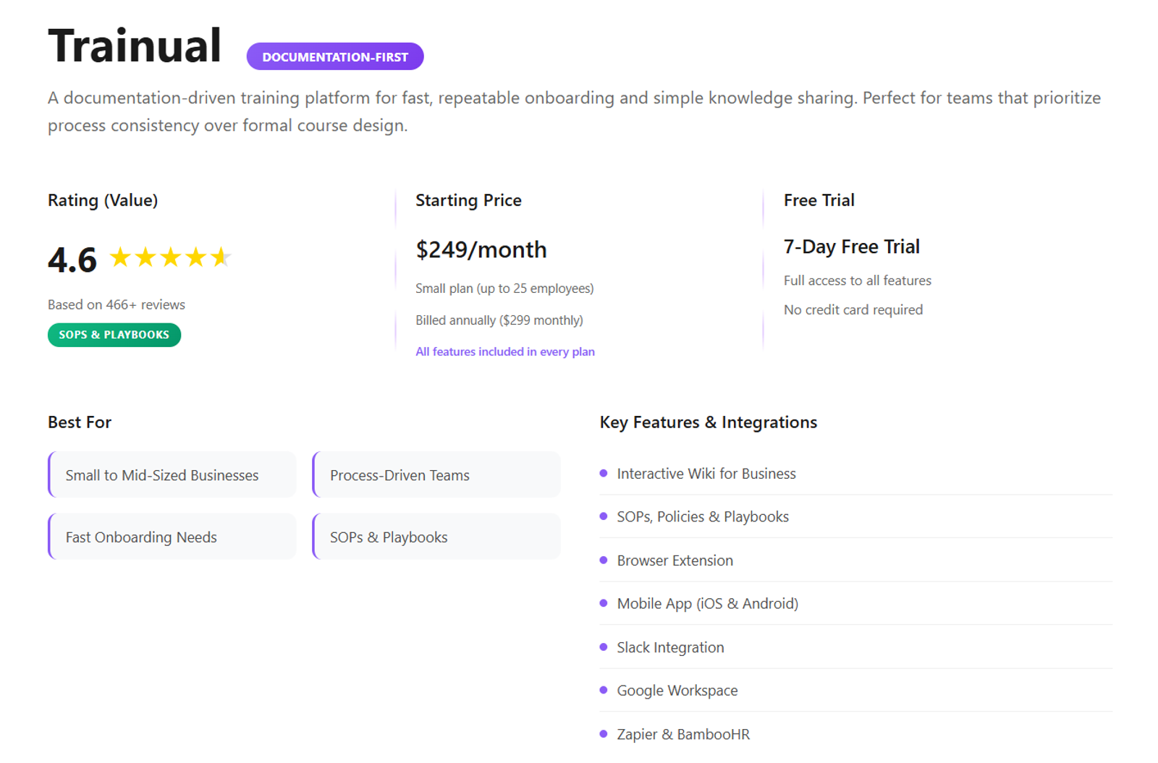Click the Best For heading
This screenshot has width=1158, height=763.
pos(80,422)
